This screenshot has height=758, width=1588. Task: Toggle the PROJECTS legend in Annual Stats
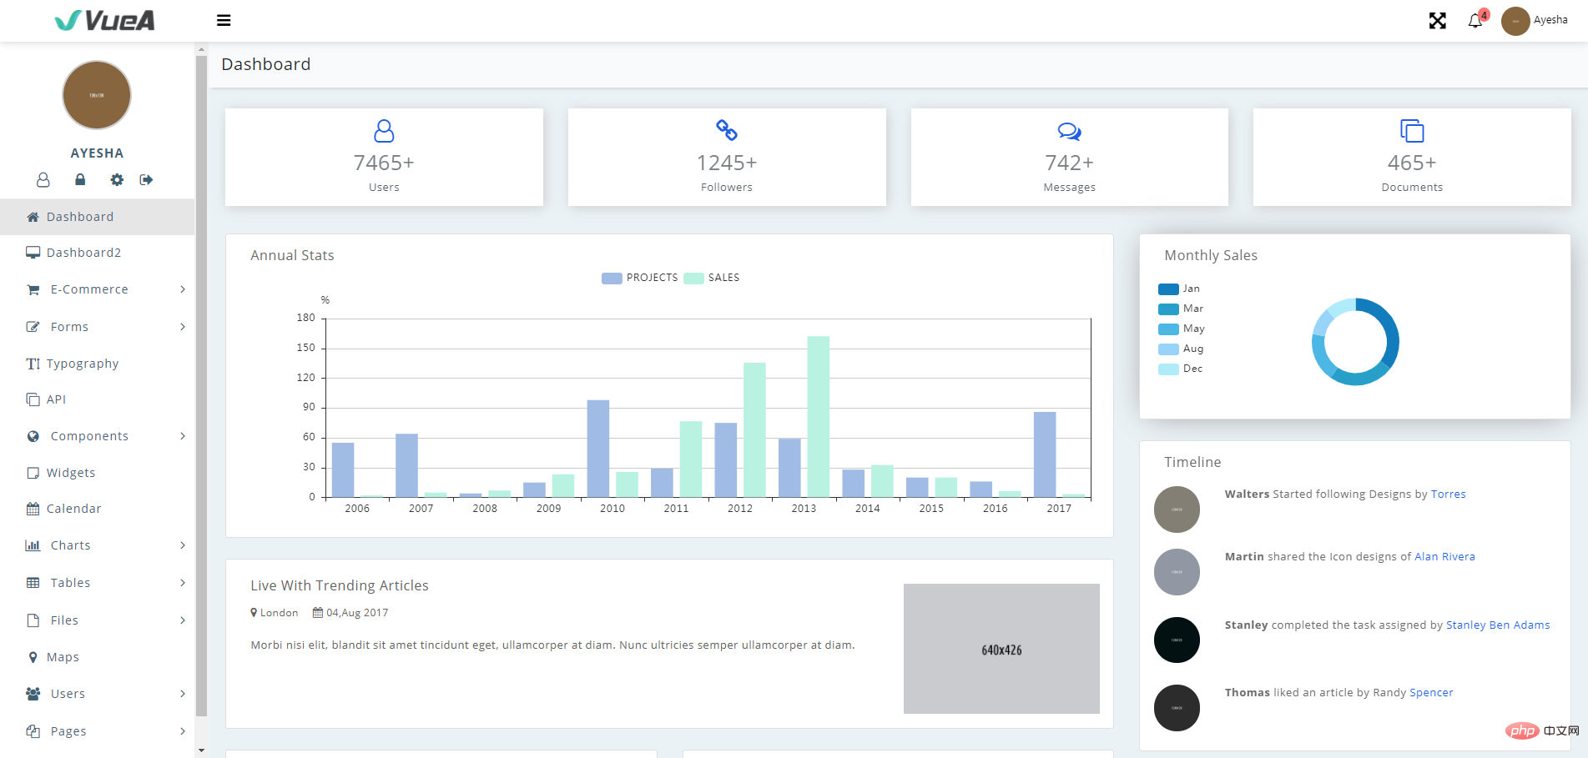tap(640, 278)
